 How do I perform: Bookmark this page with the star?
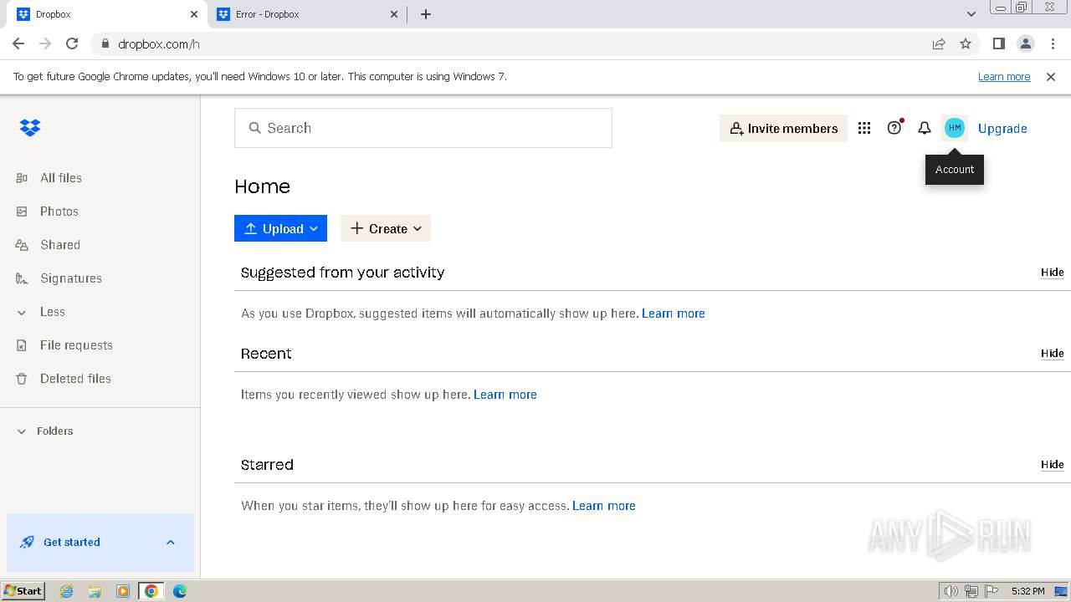966,43
